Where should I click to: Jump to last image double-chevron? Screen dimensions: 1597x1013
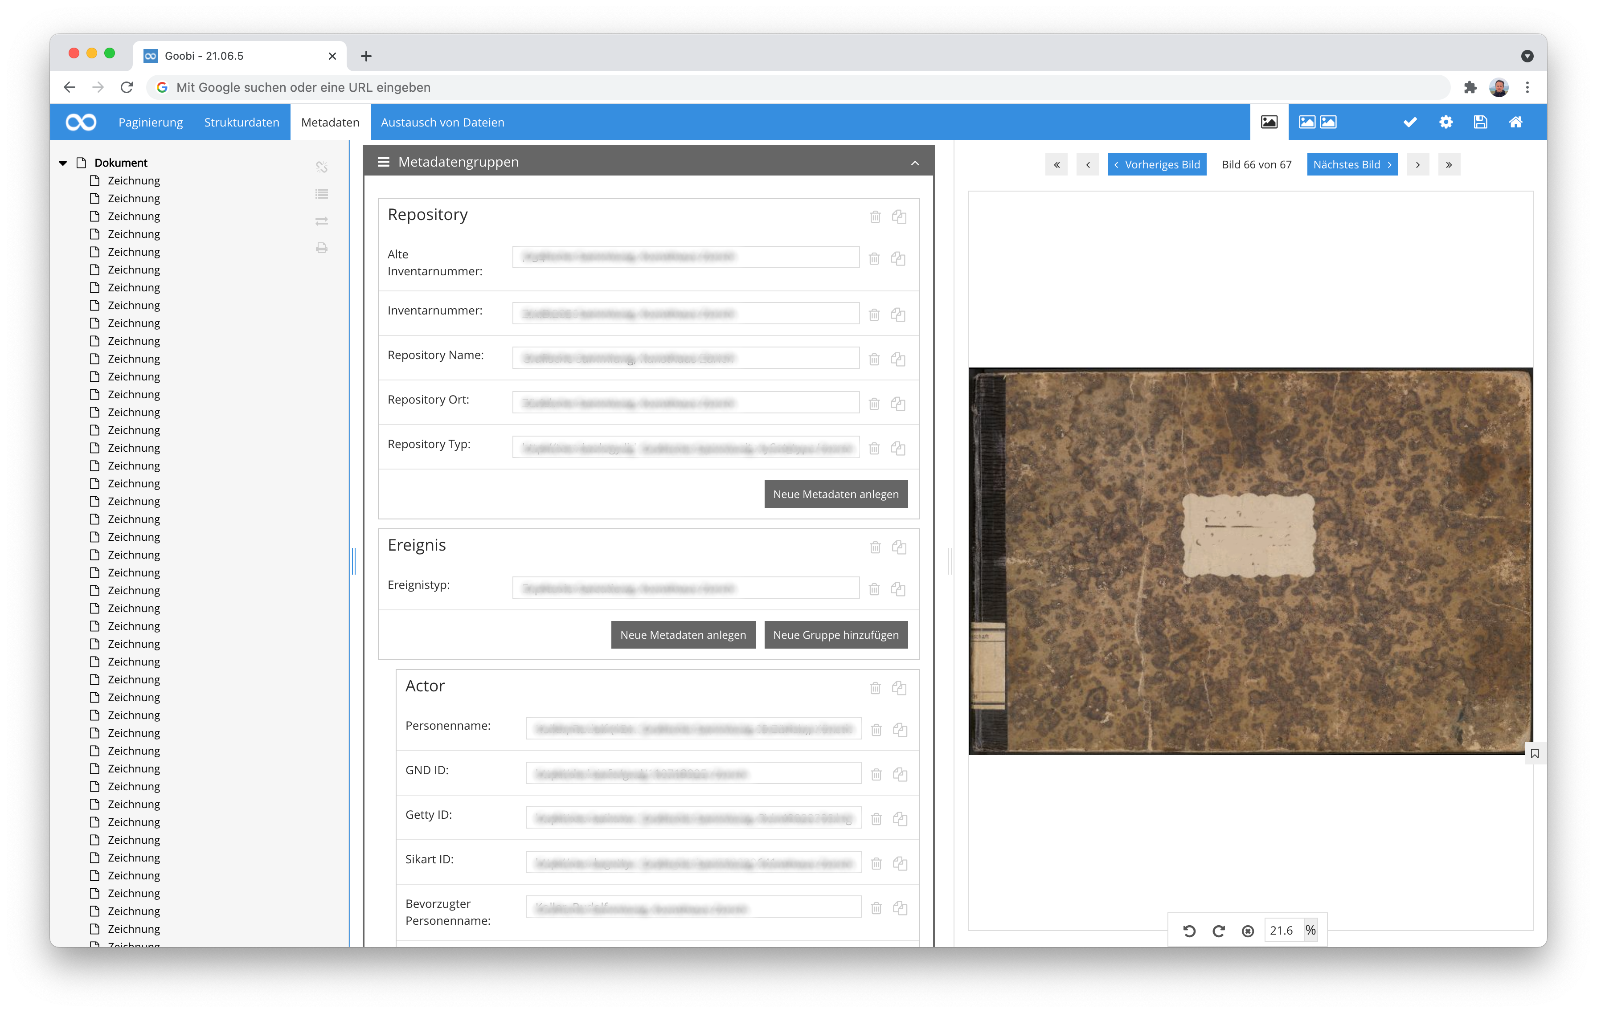pyautogui.click(x=1449, y=164)
